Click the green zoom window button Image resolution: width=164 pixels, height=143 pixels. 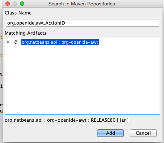(22, 4)
